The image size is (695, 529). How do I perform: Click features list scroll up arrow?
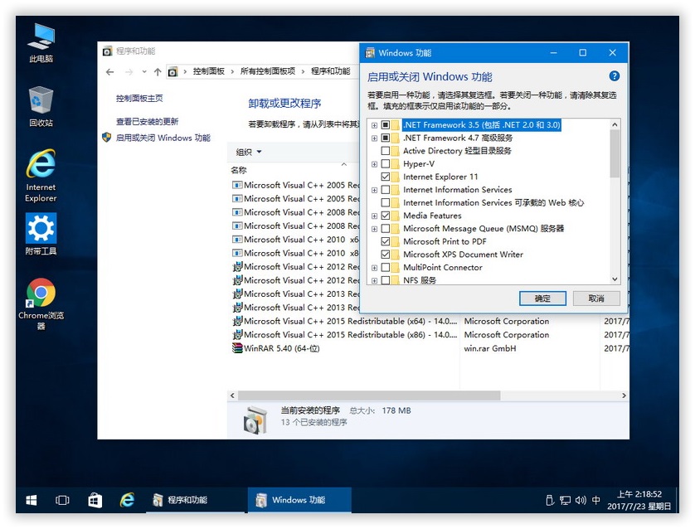(x=615, y=124)
